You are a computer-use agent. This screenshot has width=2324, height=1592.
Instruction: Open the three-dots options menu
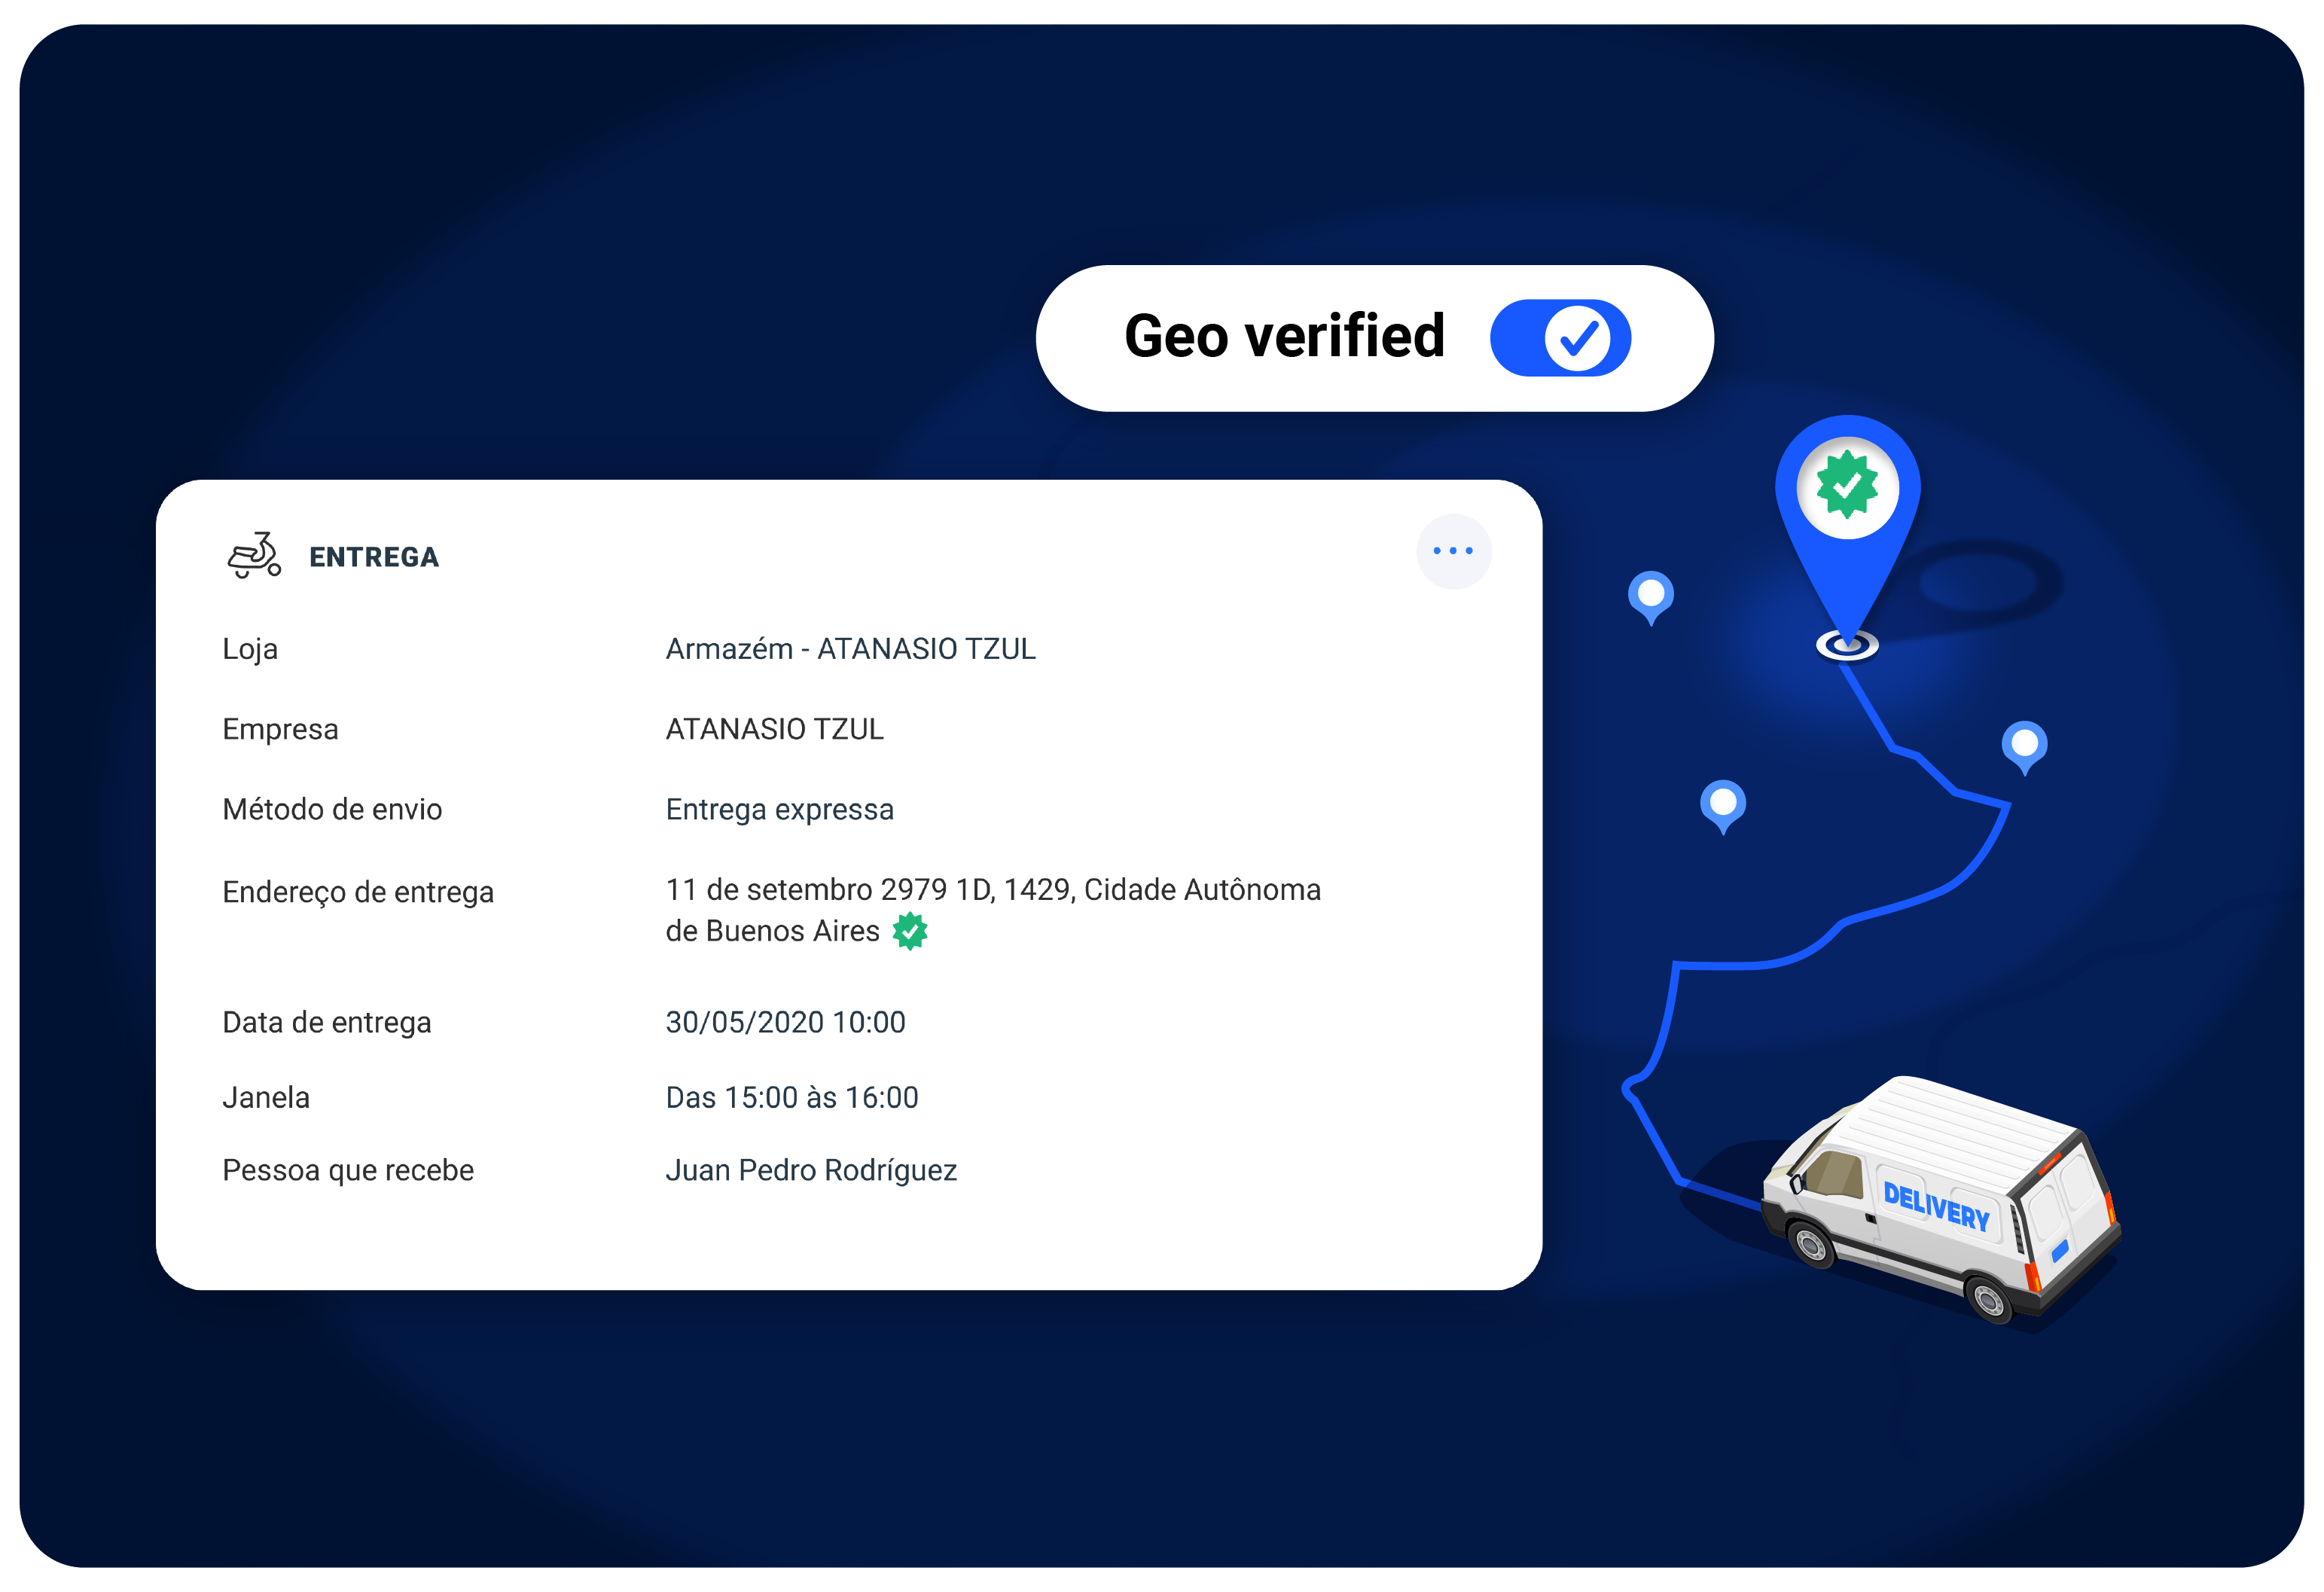[x=1453, y=551]
